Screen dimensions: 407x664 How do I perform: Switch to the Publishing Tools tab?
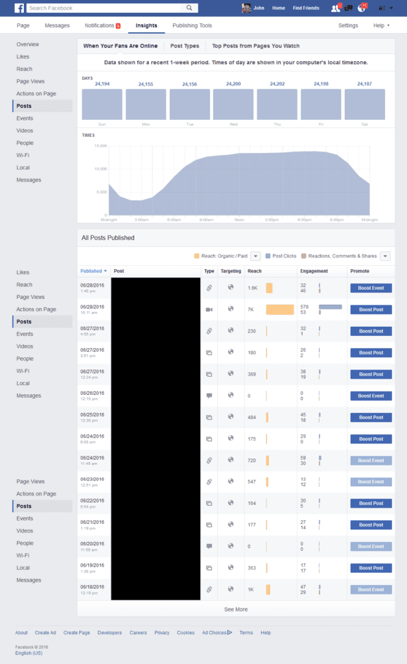[x=192, y=25]
